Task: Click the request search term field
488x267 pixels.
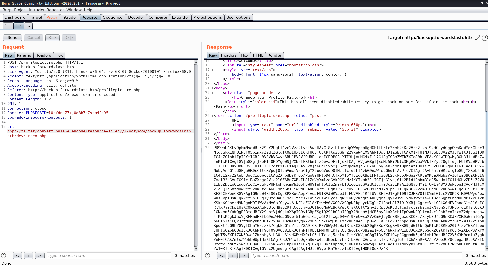Action: coord(109,256)
